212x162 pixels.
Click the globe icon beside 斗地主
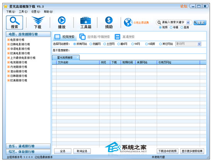click(128, 22)
